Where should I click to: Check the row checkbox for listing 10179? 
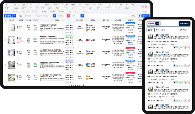pyautogui.click(x=5, y=28)
